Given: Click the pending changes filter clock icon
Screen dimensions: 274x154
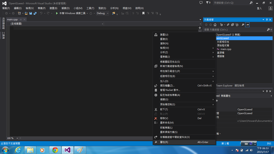Looking at the screenshot, I should click(x=221, y=25).
